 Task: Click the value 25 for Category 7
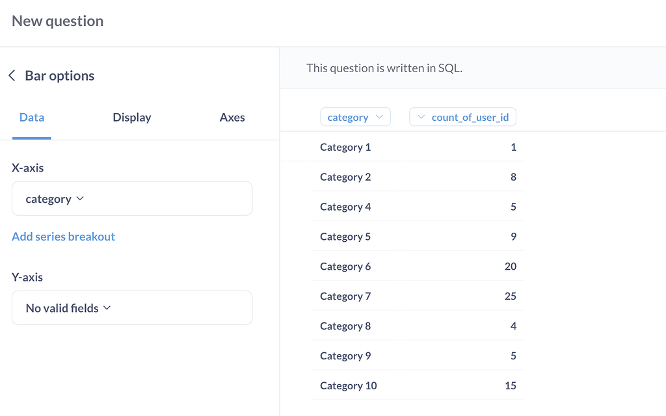tap(511, 296)
